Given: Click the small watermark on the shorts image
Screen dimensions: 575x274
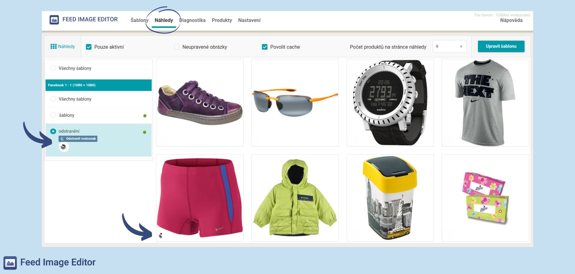Looking at the screenshot, I should point(161,235).
